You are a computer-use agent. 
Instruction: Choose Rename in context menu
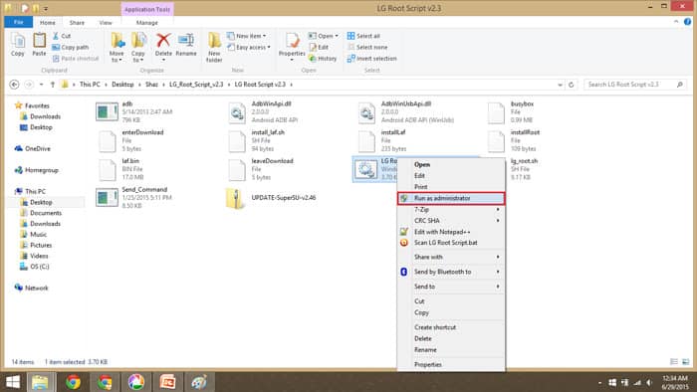(451, 350)
